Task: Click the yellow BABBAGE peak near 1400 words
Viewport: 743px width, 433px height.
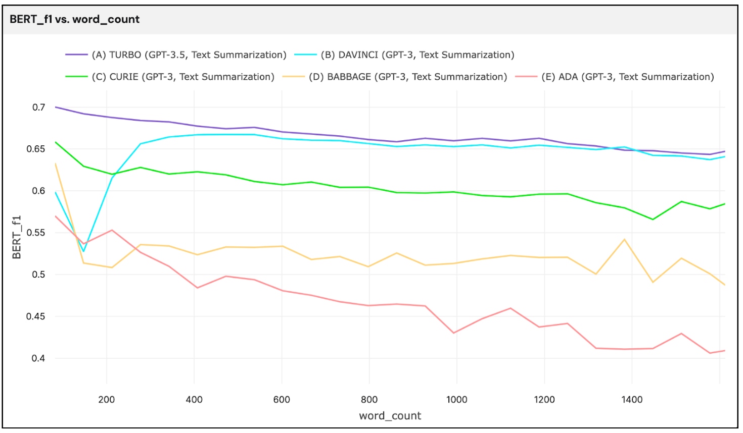Action: 625,239
